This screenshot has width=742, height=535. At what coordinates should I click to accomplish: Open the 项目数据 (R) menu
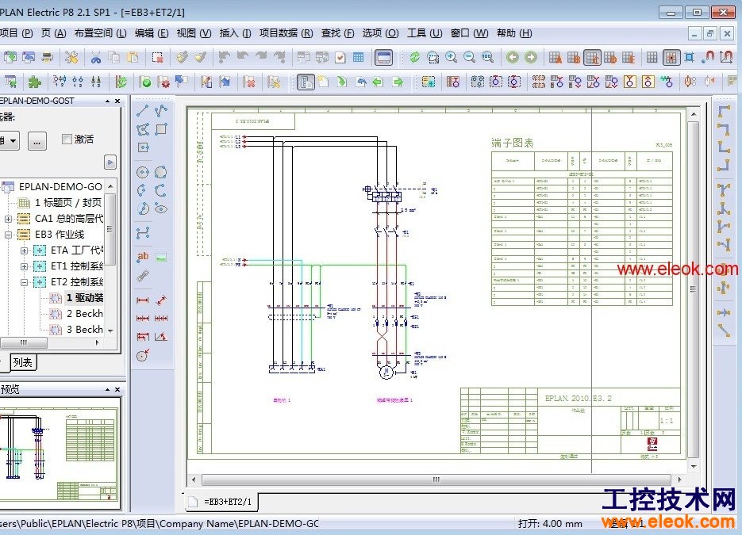[x=286, y=33]
